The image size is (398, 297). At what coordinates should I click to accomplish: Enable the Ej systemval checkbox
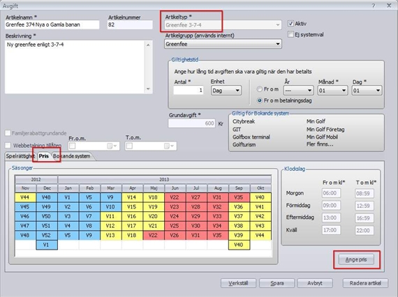[x=290, y=34]
